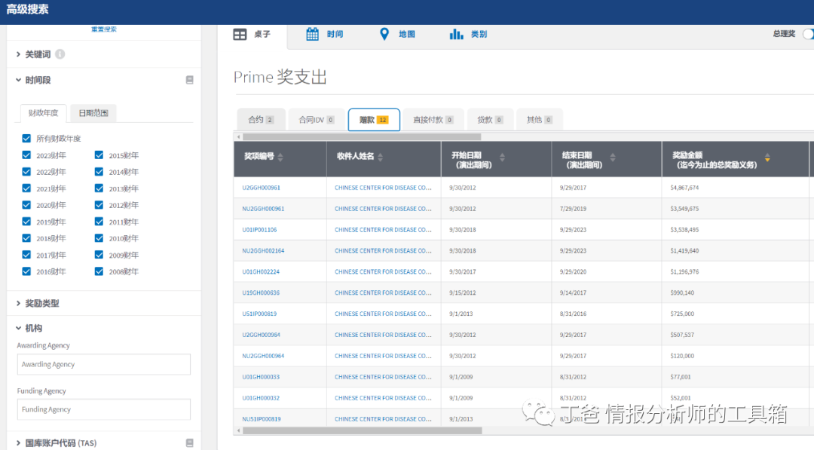The height and width of the screenshot is (450, 814).
Task: Open award U51IP000819 link
Action: pos(259,314)
